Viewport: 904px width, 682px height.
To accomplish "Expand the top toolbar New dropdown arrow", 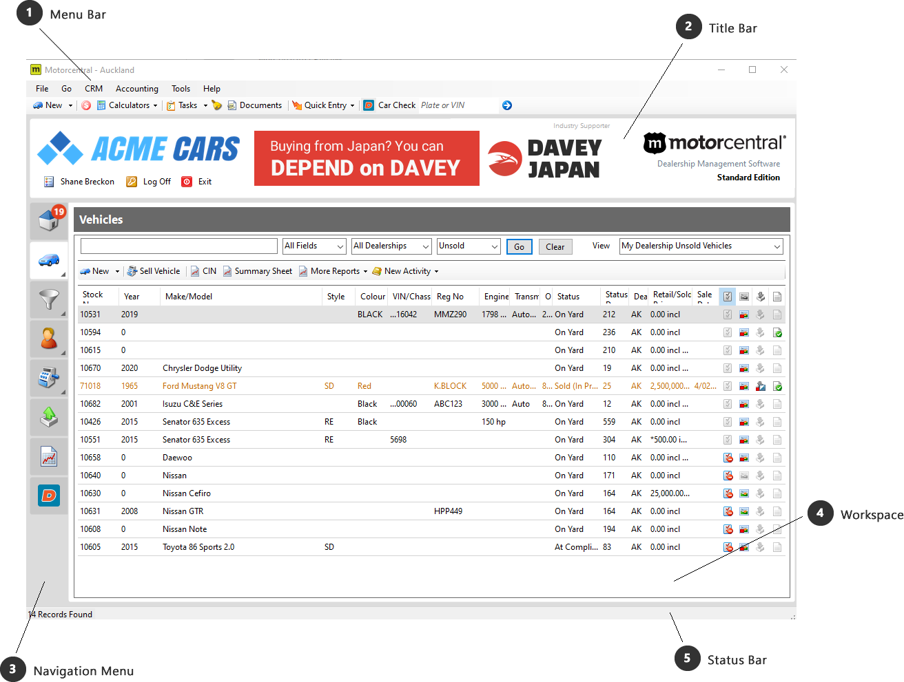I will 70,106.
